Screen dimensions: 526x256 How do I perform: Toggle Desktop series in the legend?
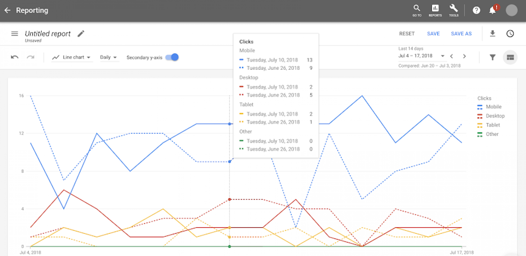pyautogui.click(x=491, y=116)
